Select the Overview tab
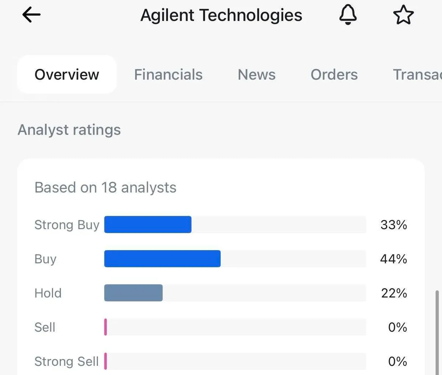 pos(67,74)
